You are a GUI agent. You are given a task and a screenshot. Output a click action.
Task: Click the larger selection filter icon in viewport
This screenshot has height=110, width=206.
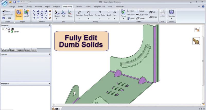click(x=196, y=41)
